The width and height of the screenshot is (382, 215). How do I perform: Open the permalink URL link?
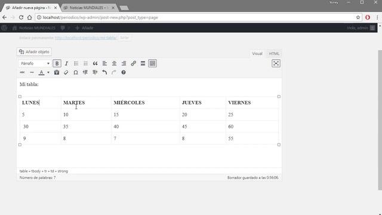point(85,38)
